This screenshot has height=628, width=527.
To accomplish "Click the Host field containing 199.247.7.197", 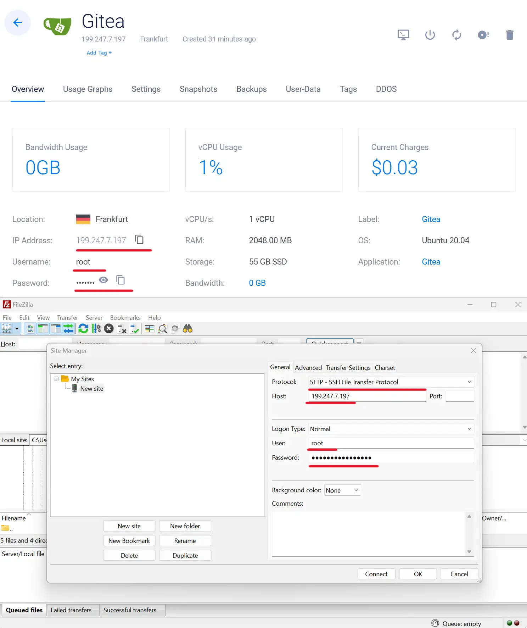I will [x=367, y=396].
